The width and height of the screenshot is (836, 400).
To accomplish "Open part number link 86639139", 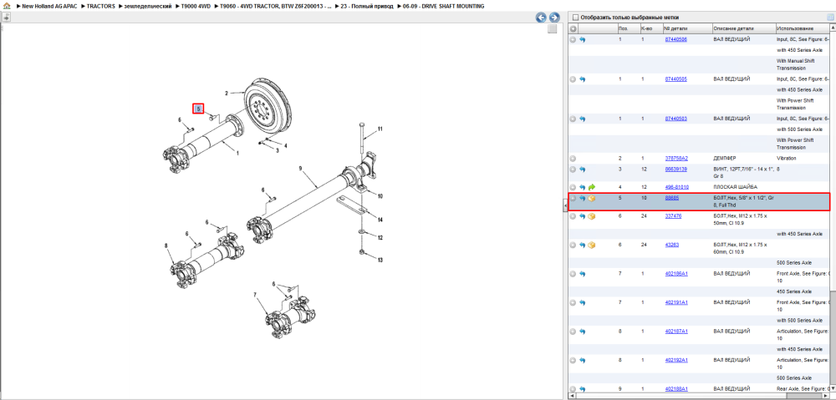I will (x=675, y=170).
